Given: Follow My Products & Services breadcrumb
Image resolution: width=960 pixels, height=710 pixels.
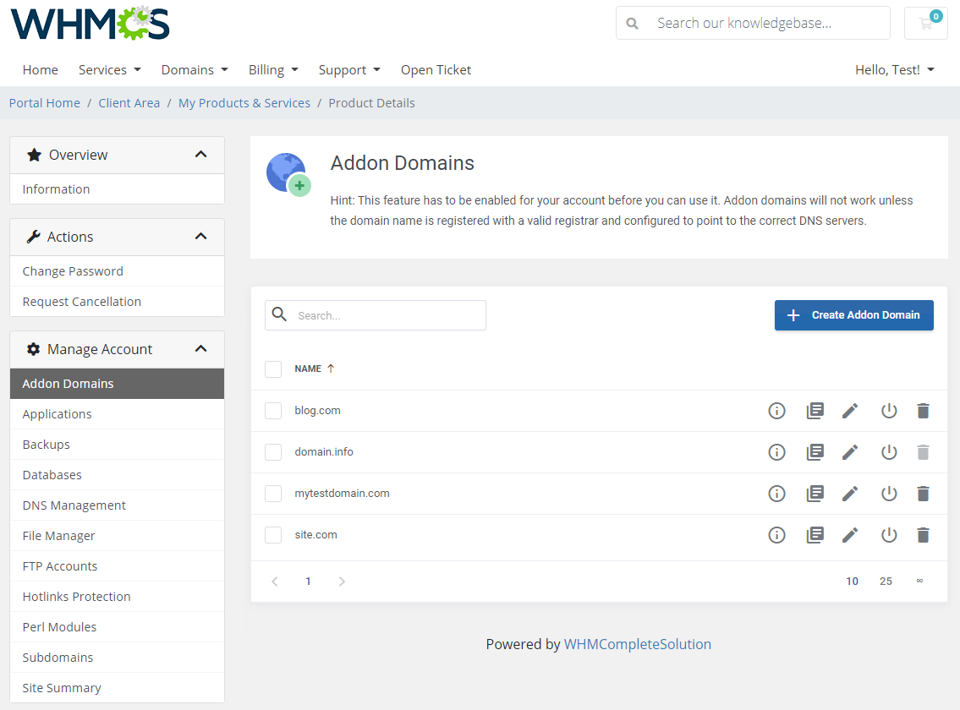Looking at the screenshot, I should coord(244,103).
